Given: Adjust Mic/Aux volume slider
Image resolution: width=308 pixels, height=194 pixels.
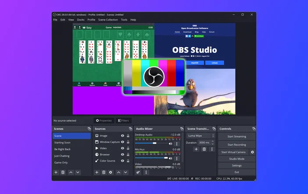Looking at the screenshot, I should (x=151, y=158).
